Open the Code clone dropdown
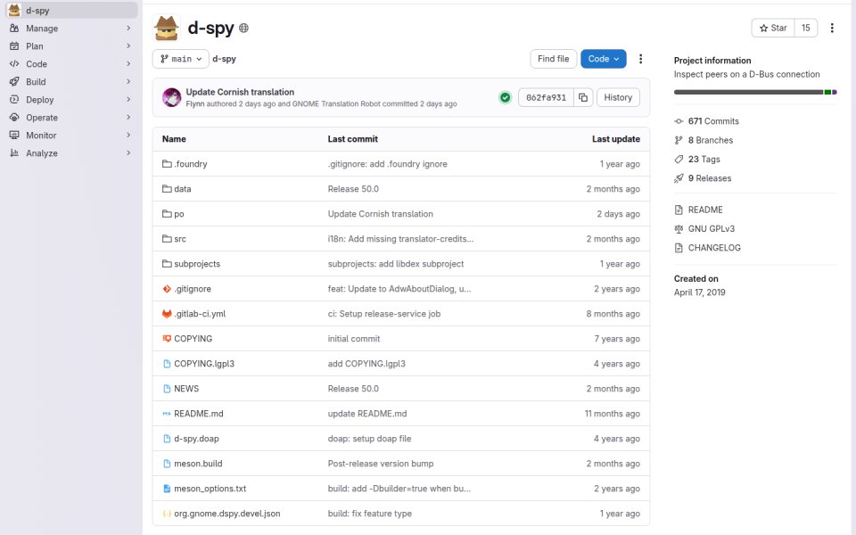 coord(604,59)
